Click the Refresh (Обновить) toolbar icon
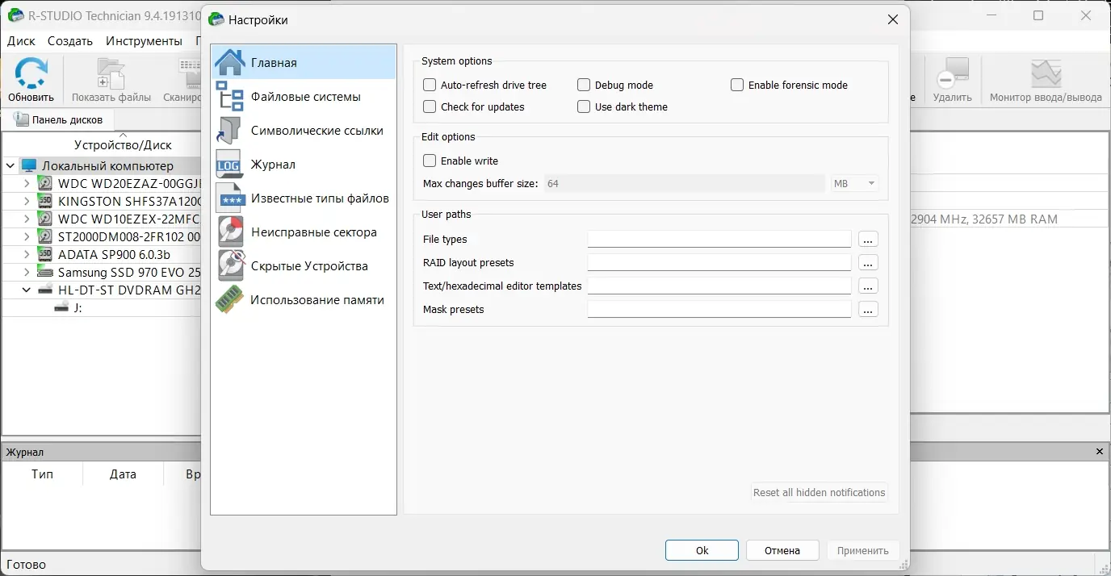 click(x=31, y=75)
